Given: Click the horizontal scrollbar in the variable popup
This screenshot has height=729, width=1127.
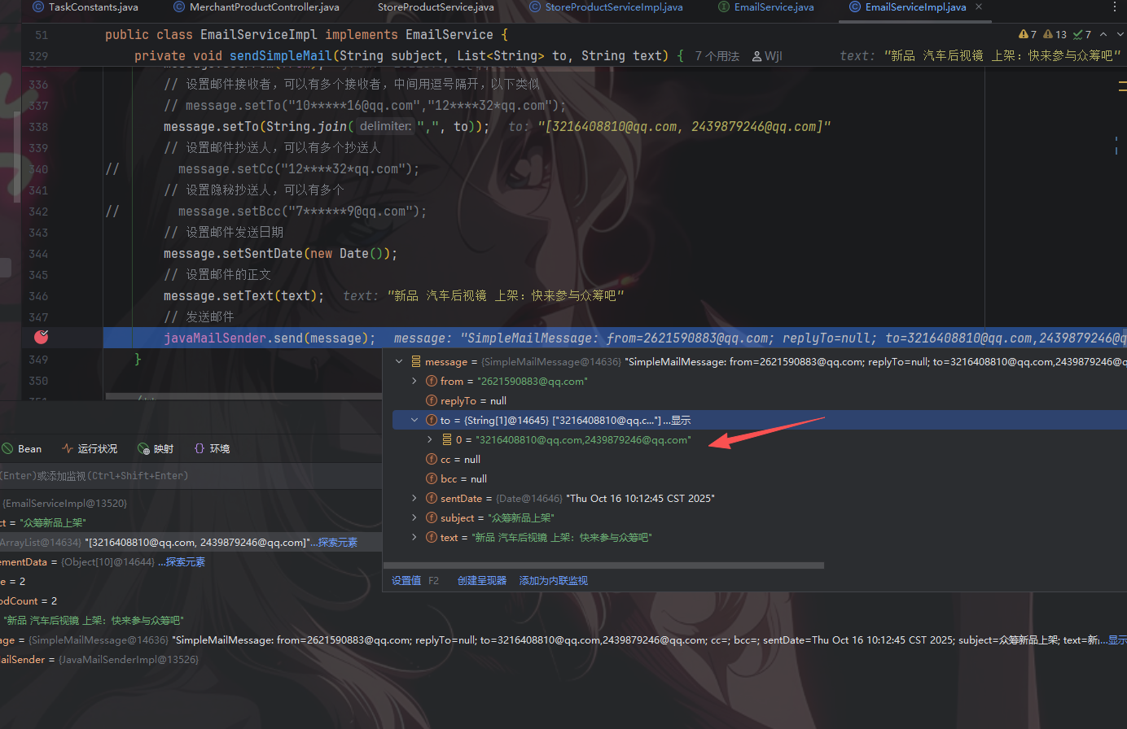Looking at the screenshot, I should [x=604, y=565].
